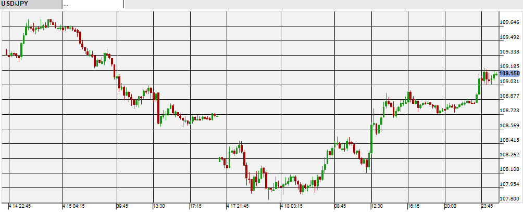Screen dimensions: 523x215
Task: Open the tab labeled with ellipsis
Action: coord(93,4)
